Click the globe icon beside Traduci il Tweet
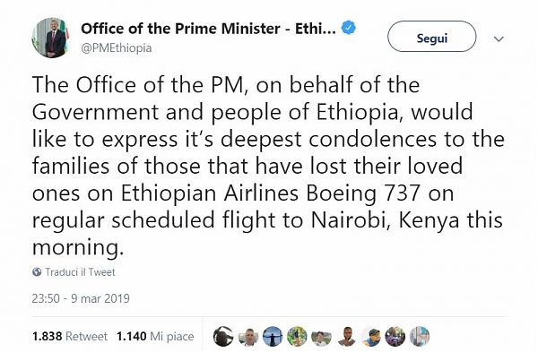The width and height of the screenshot is (538, 352). (37, 272)
